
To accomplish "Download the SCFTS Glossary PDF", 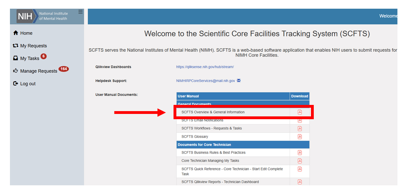I will click(x=299, y=137).
